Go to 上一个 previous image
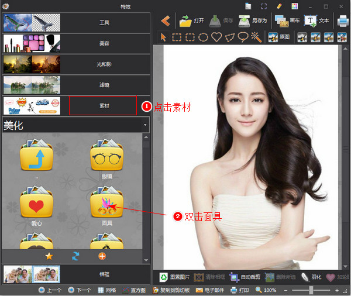Viewport: 351px width, 296px height. 50,290
